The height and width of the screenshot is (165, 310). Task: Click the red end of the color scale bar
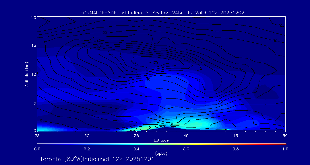(x=283, y=144)
